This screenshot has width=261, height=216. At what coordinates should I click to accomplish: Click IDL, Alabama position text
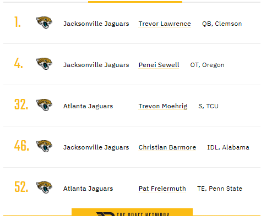tap(228, 147)
